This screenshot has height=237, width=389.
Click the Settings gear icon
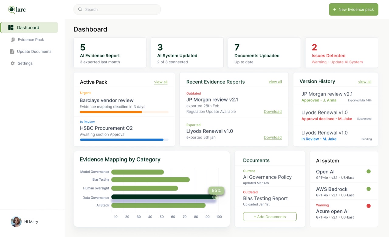point(12,63)
